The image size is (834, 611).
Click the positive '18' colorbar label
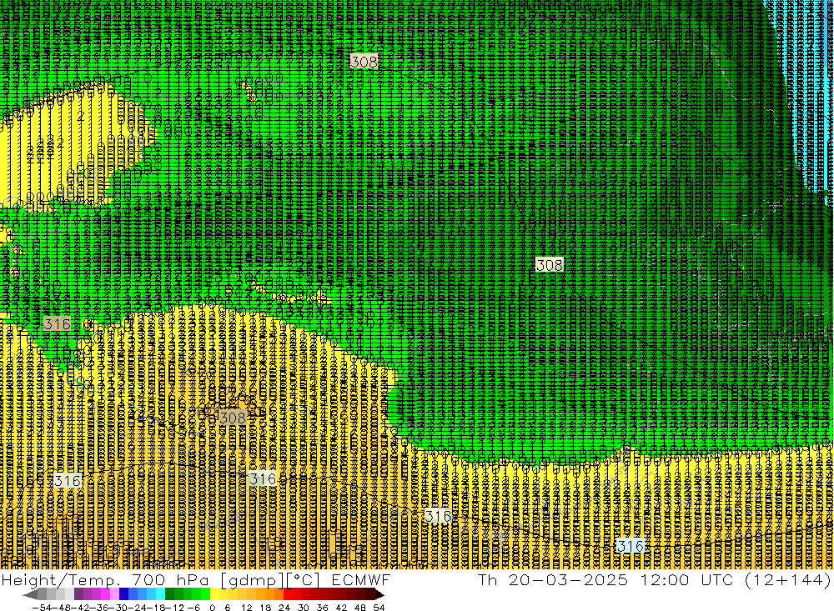point(265,608)
